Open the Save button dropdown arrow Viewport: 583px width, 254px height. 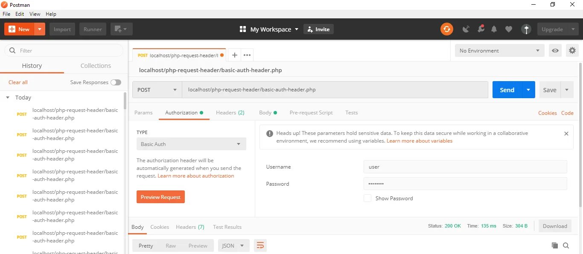pos(567,90)
